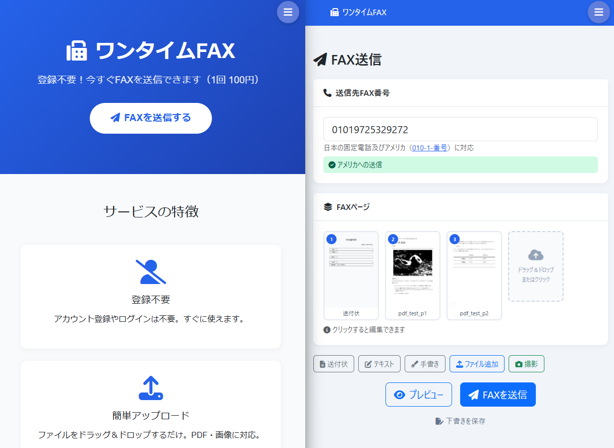Viewport: 614px width, 448px height.
Task: Click the info icon beside クリックすると編集できます
Action: click(x=327, y=330)
